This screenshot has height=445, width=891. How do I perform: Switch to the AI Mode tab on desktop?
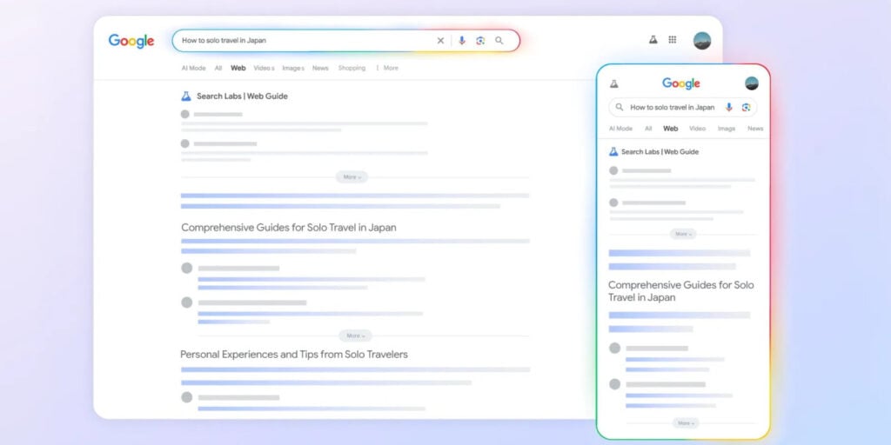193,68
